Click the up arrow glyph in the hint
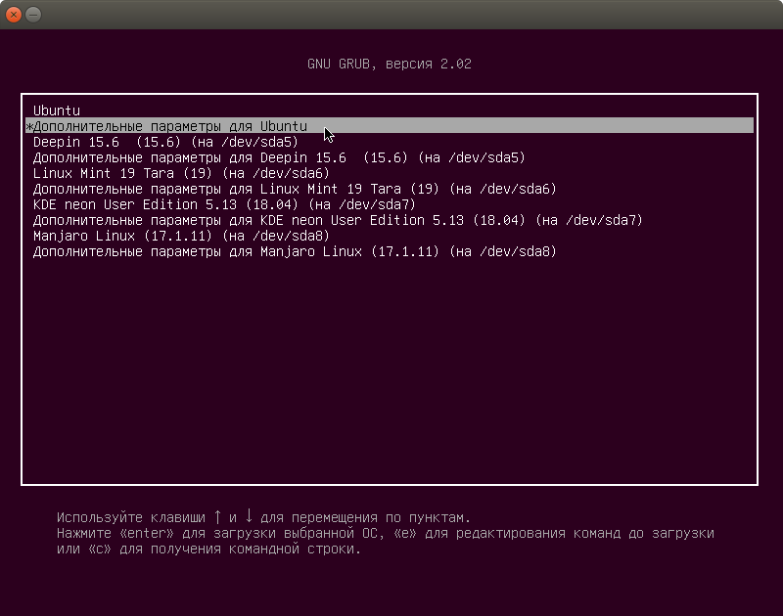The height and width of the screenshot is (616, 783). coord(217,516)
